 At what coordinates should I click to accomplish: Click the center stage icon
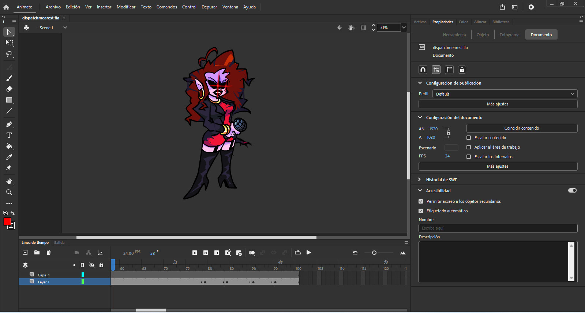point(340,27)
